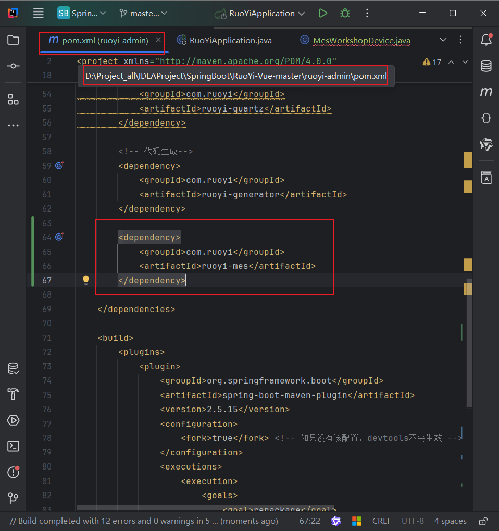Click the ruoyi-generator artifactId line
Viewport: 499px width, 531px height.
(x=243, y=194)
